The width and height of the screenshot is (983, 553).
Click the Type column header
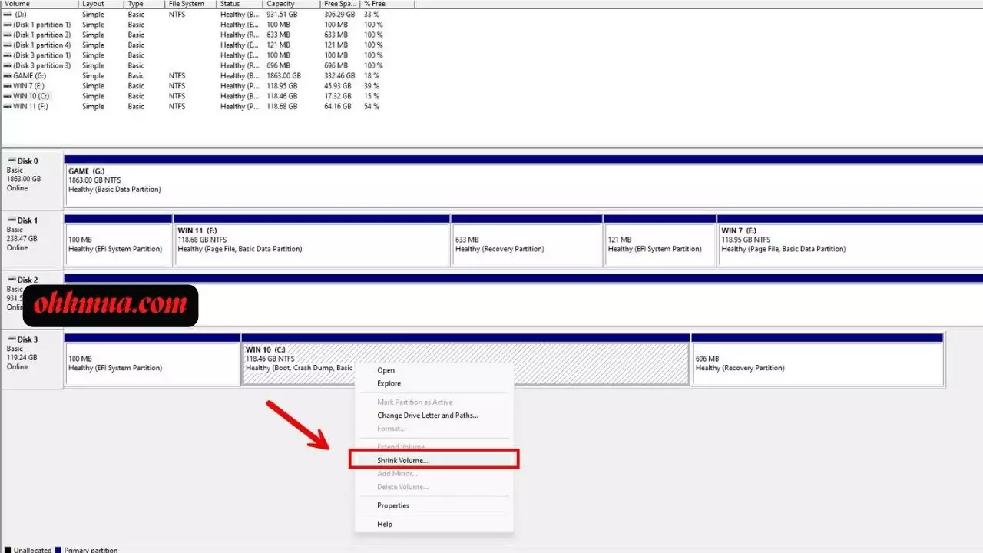pyautogui.click(x=144, y=4)
